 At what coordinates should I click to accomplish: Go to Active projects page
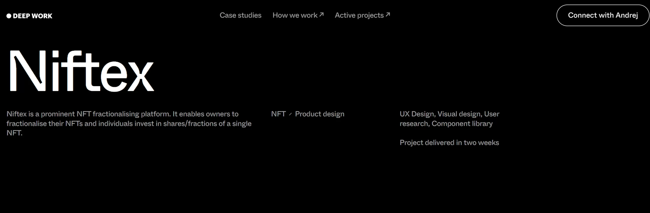[x=359, y=15]
